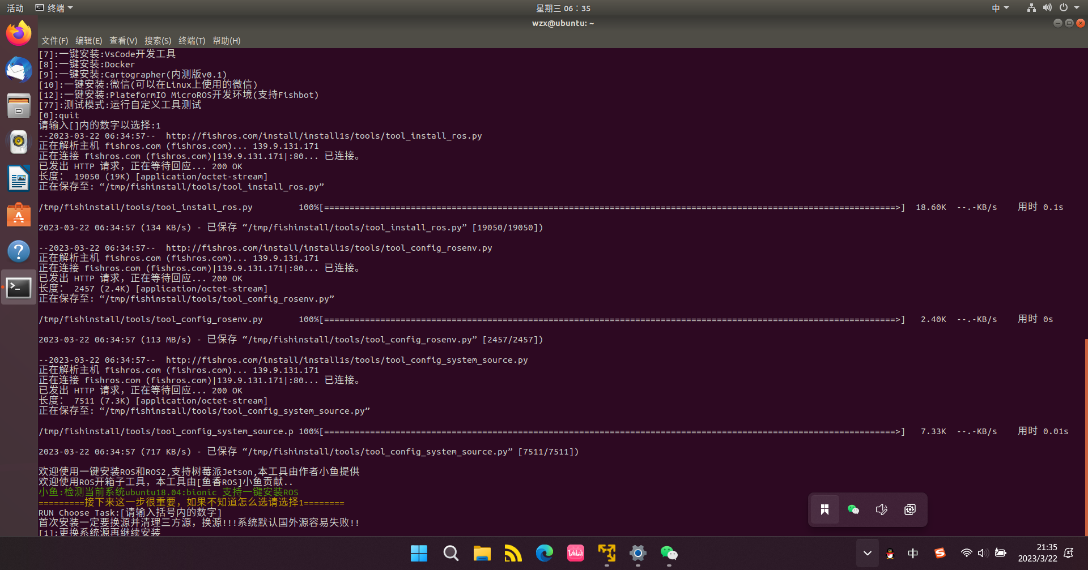Open the 终端(T) menu
This screenshot has width=1088, height=570.
[x=192, y=41]
